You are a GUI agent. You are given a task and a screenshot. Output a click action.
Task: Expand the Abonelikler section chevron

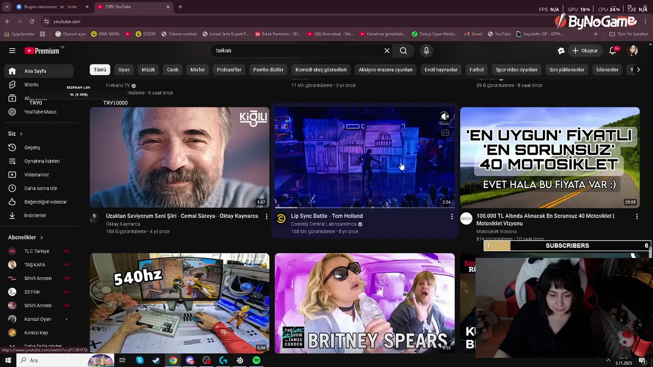(41, 238)
